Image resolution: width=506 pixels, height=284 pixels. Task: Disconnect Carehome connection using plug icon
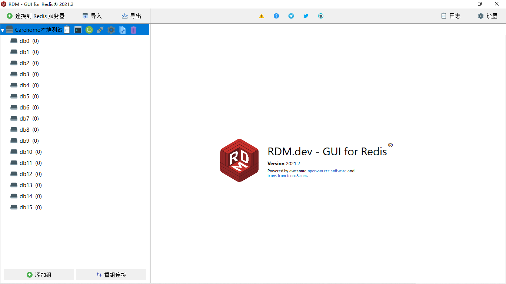100,30
